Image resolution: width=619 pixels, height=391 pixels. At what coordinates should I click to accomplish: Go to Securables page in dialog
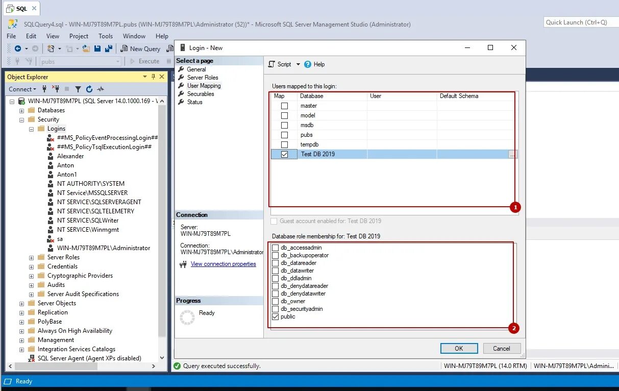click(201, 94)
